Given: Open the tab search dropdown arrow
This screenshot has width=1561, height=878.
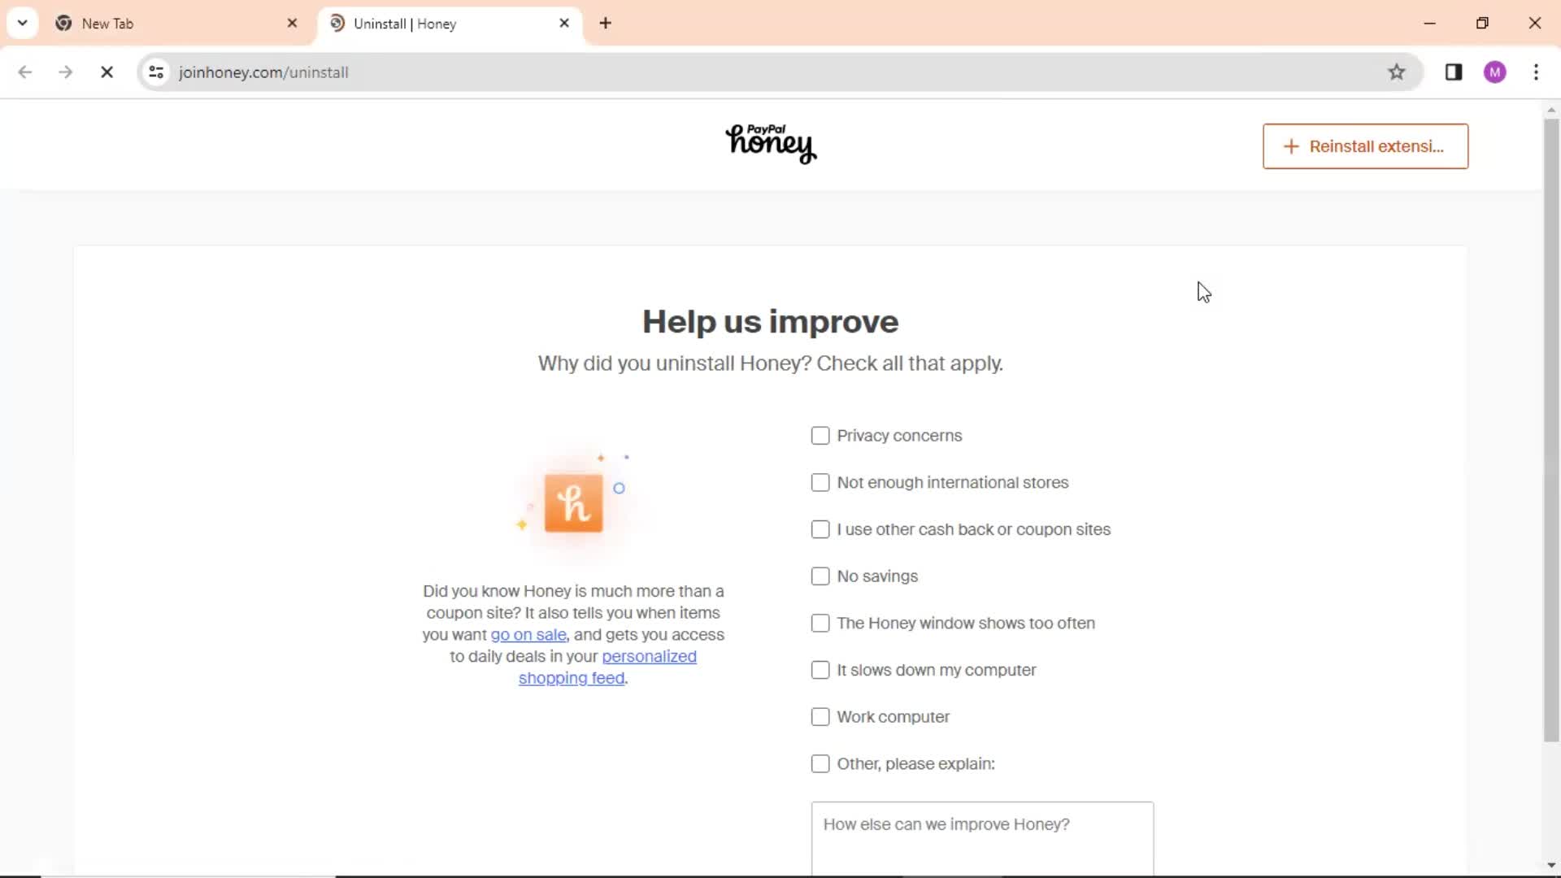Looking at the screenshot, I should coord(22,23).
